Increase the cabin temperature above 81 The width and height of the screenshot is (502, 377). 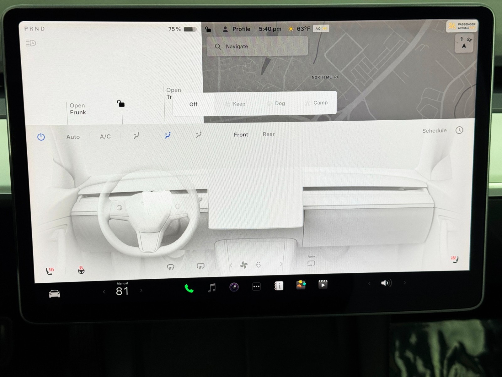click(x=141, y=291)
